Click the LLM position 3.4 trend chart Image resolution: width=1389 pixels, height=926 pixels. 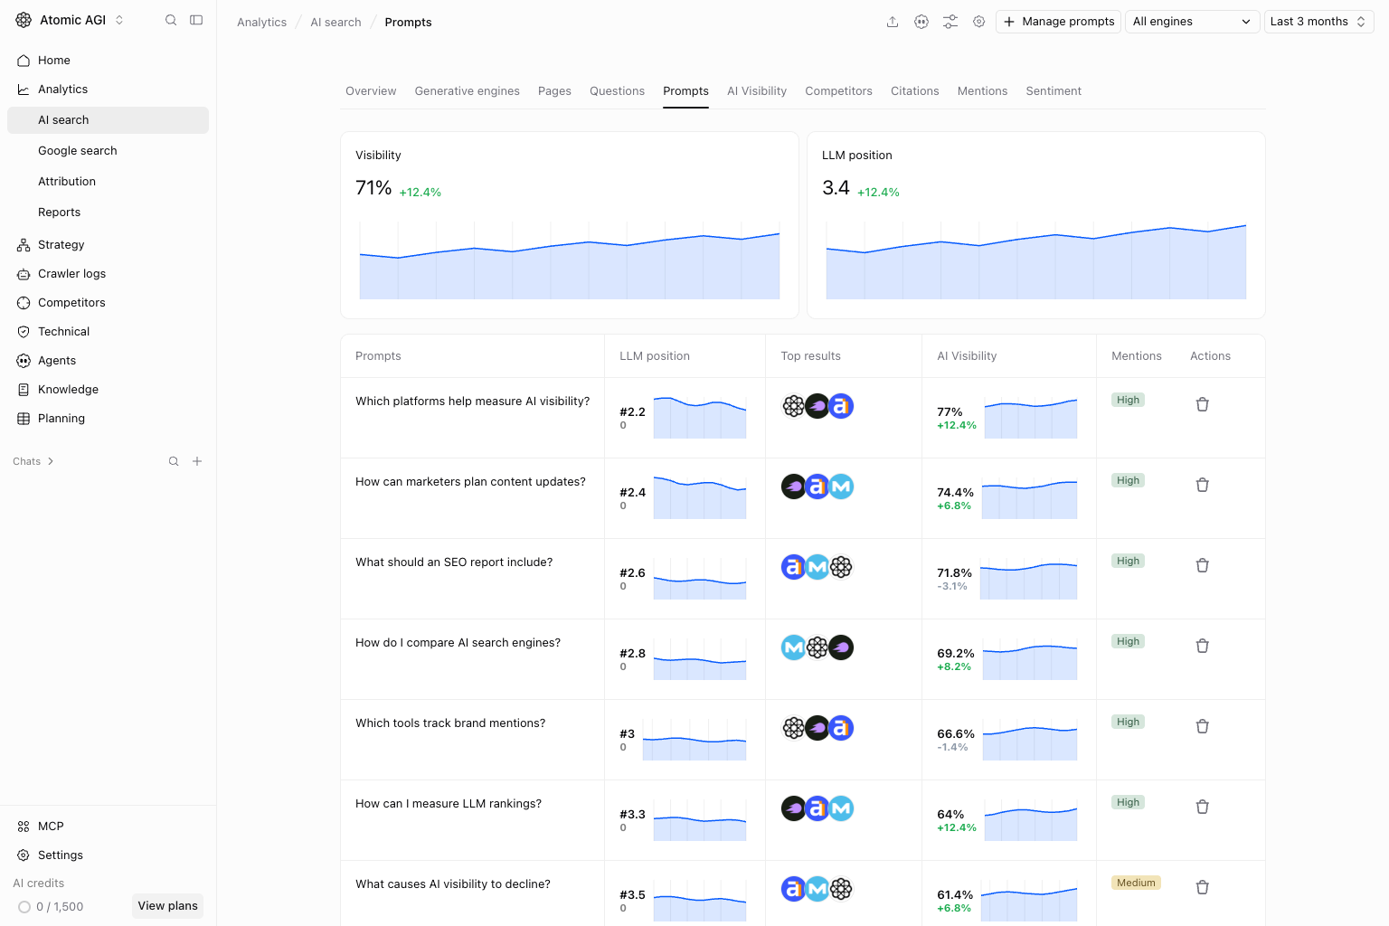click(x=1036, y=260)
